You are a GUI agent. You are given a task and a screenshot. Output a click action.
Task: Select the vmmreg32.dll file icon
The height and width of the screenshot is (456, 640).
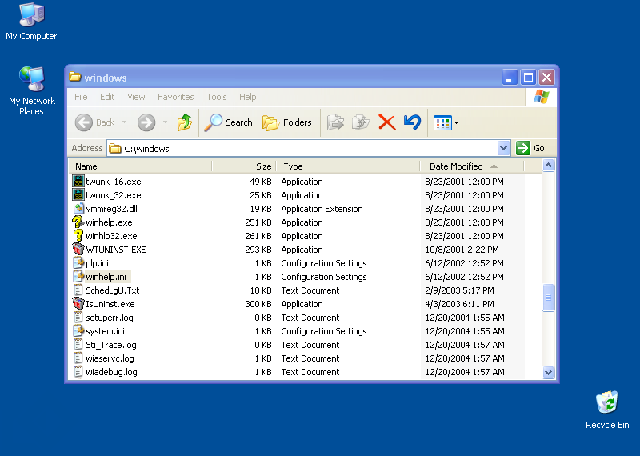[78, 208]
